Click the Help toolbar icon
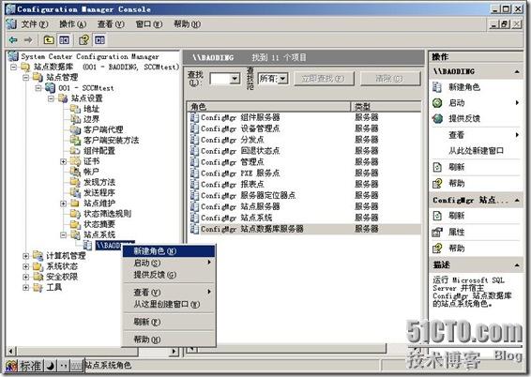 click(83, 40)
